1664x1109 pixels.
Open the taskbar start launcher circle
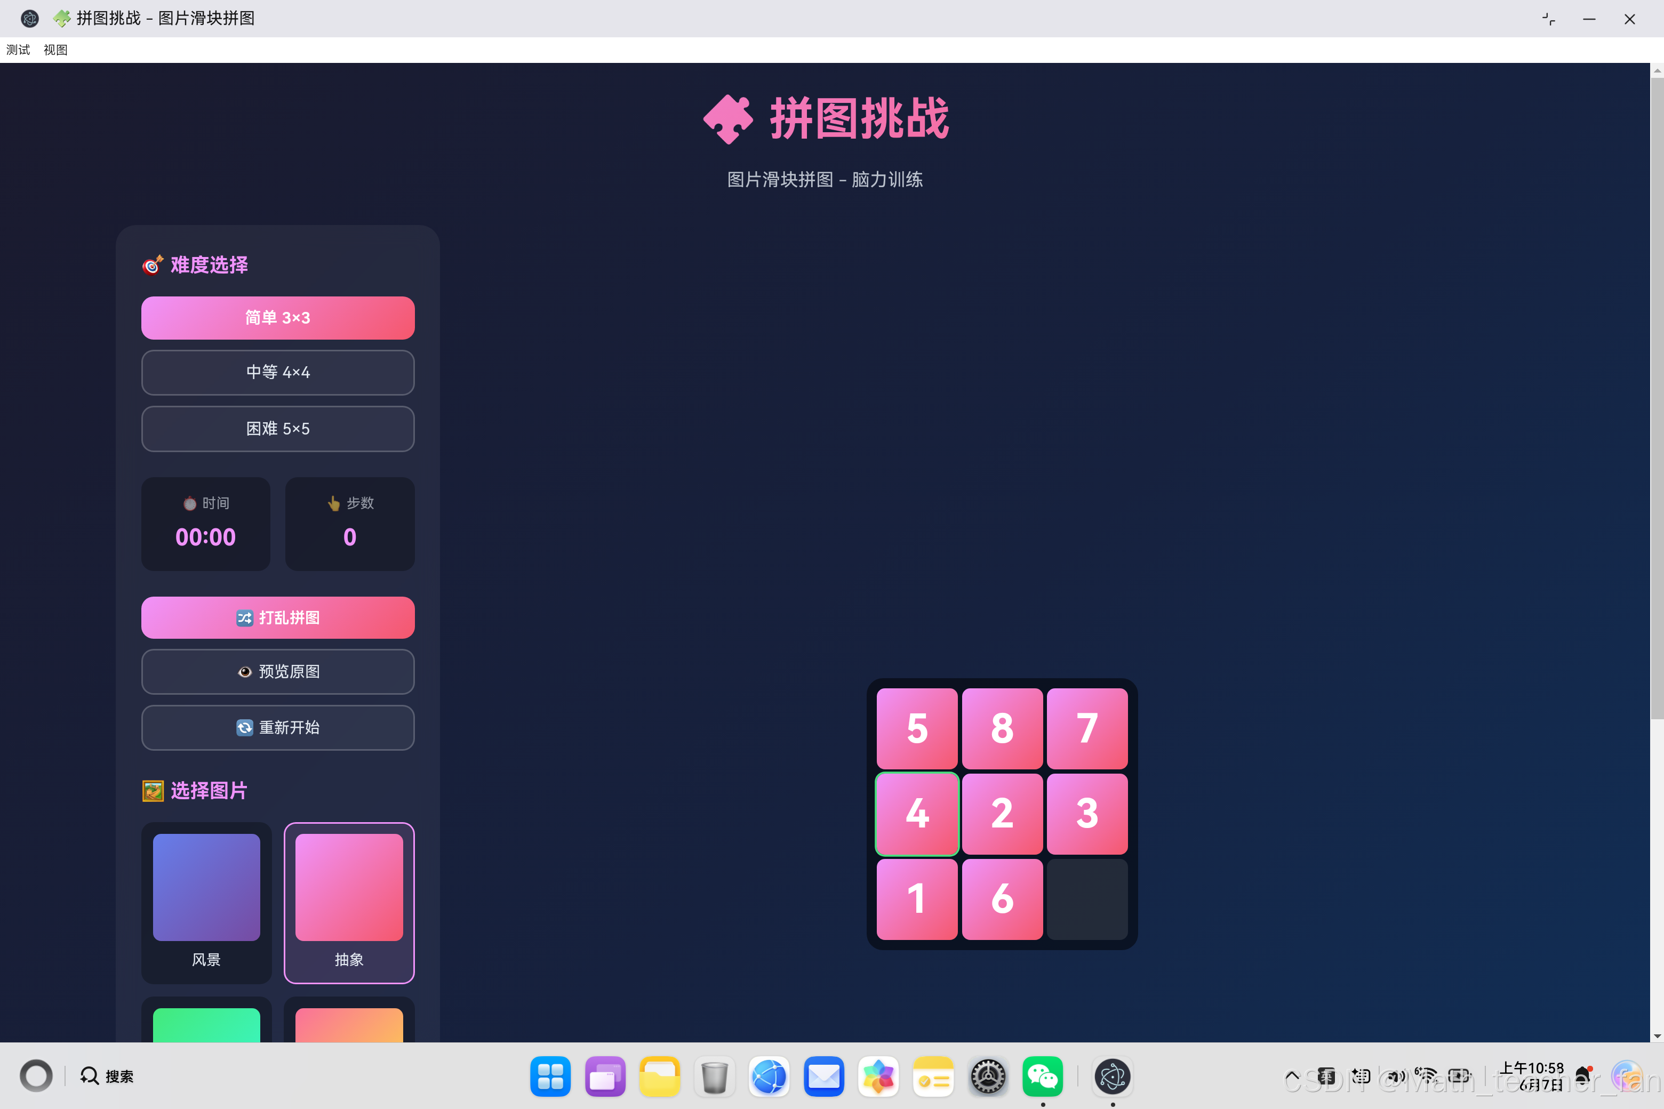click(x=36, y=1076)
